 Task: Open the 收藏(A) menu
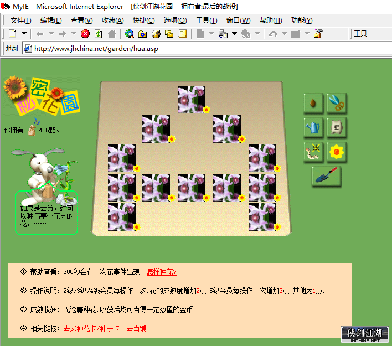[113, 20]
